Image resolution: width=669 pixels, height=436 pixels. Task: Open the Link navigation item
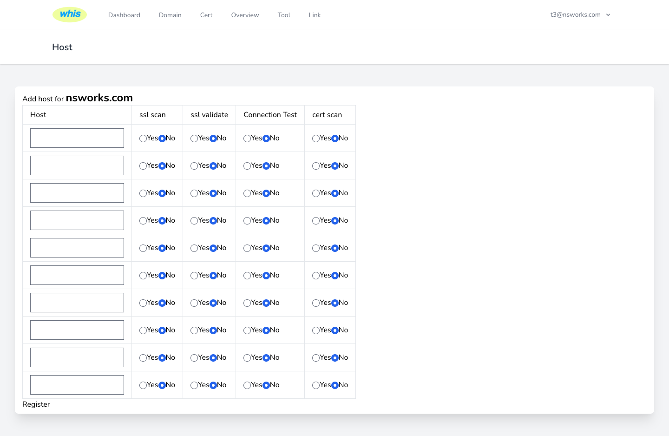coord(315,15)
